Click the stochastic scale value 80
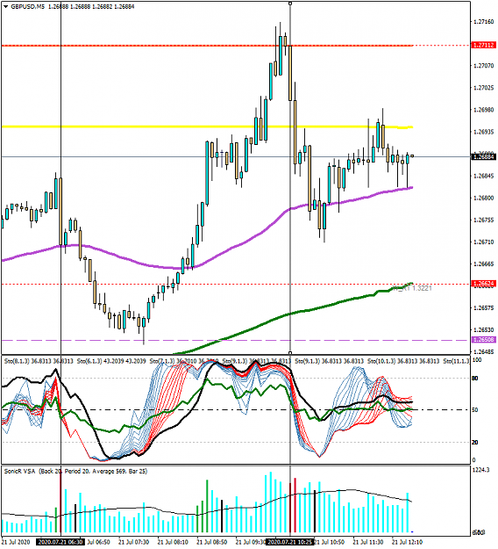The image size is (498, 549). (475, 378)
